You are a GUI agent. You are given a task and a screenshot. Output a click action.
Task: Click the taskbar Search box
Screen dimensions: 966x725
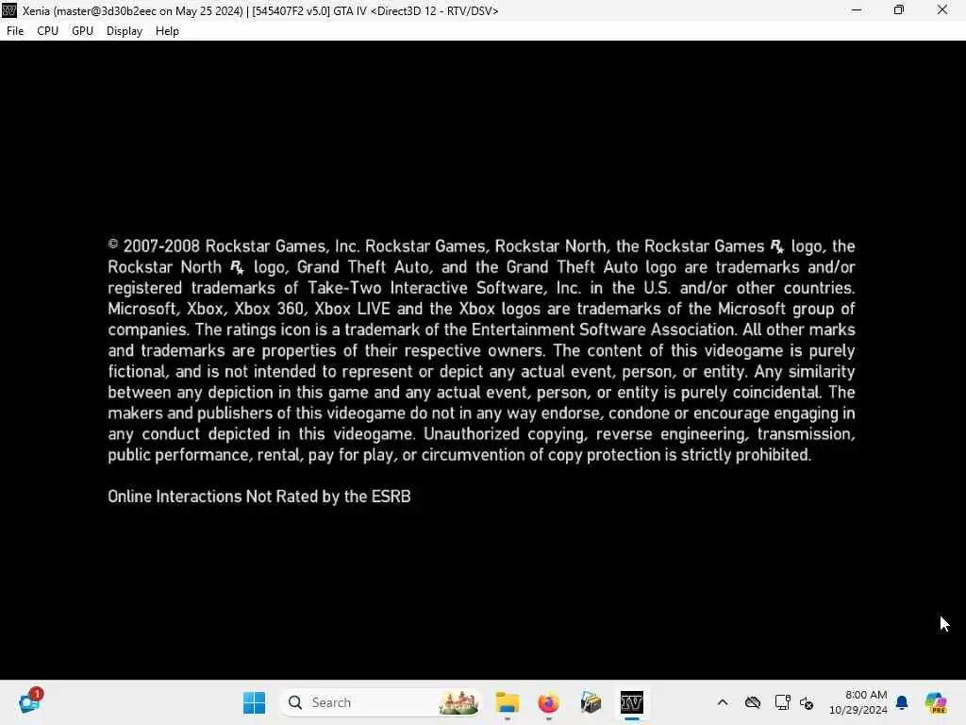pyautogui.click(x=381, y=702)
